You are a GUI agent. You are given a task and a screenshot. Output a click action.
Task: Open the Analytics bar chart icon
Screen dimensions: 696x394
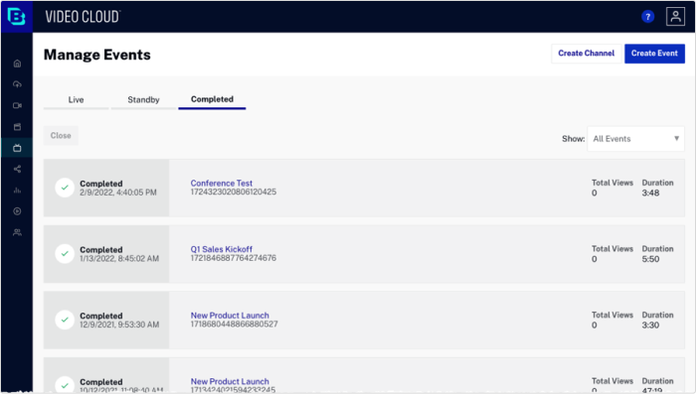tap(17, 191)
